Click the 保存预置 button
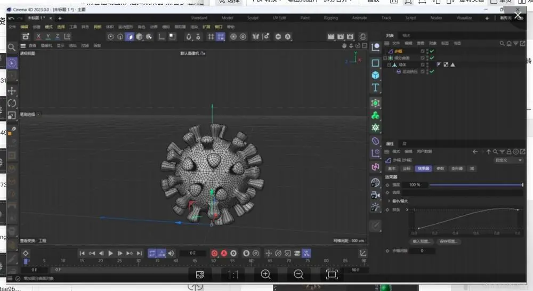This screenshot has height=291, width=533. click(x=450, y=241)
